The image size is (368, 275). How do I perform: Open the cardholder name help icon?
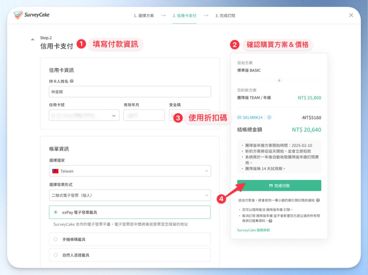pyautogui.click(x=72, y=81)
